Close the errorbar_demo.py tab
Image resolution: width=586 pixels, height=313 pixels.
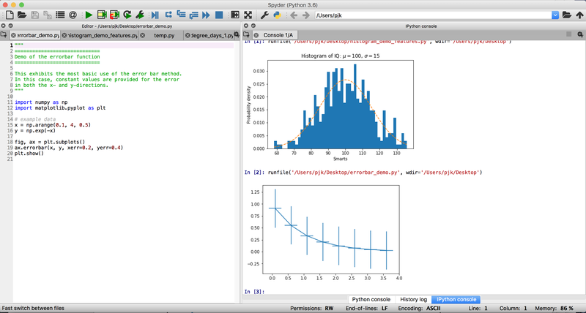click(13, 35)
